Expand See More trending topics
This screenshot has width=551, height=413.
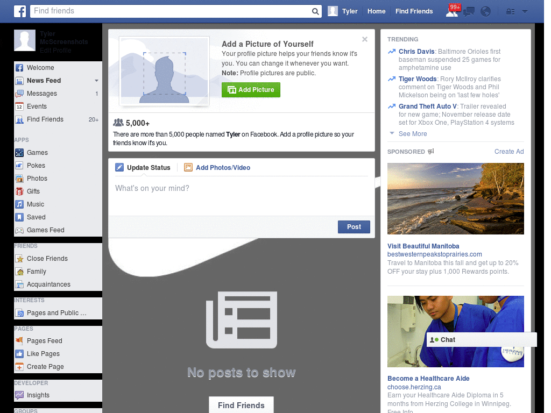click(x=413, y=134)
